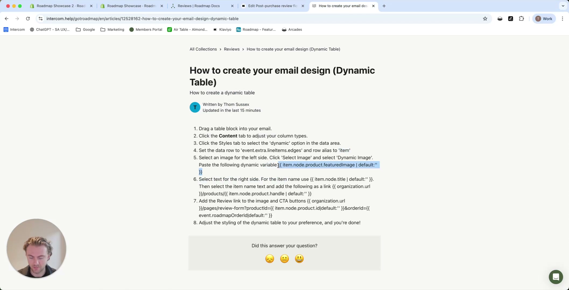The height and width of the screenshot is (290, 569).
Task: Open the Intercom messenger chat bubble
Action: click(556, 277)
